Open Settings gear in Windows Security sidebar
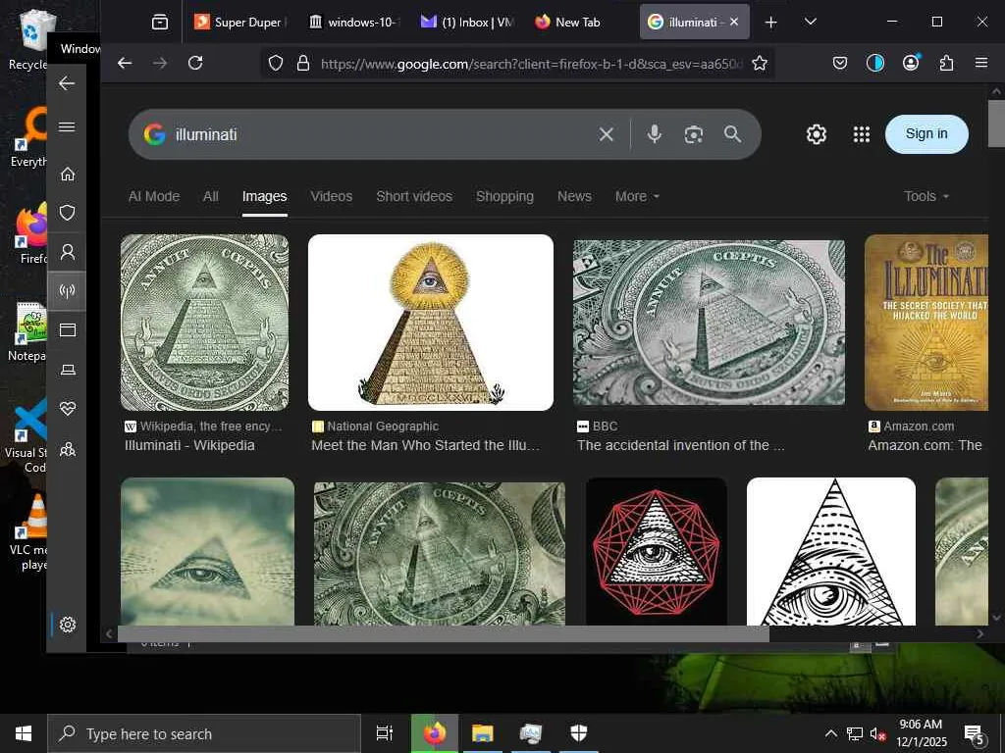The height and width of the screenshot is (753, 1005). pyautogui.click(x=68, y=625)
